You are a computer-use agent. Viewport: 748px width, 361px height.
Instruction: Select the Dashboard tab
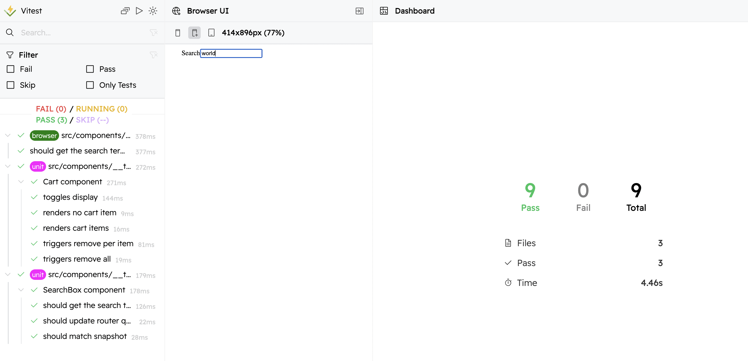(x=415, y=10)
